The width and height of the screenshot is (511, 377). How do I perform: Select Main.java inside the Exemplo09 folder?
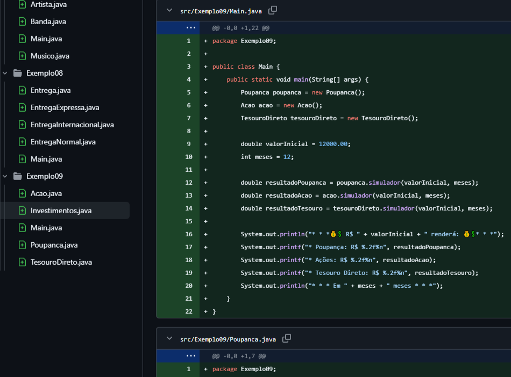[x=46, y=228]
